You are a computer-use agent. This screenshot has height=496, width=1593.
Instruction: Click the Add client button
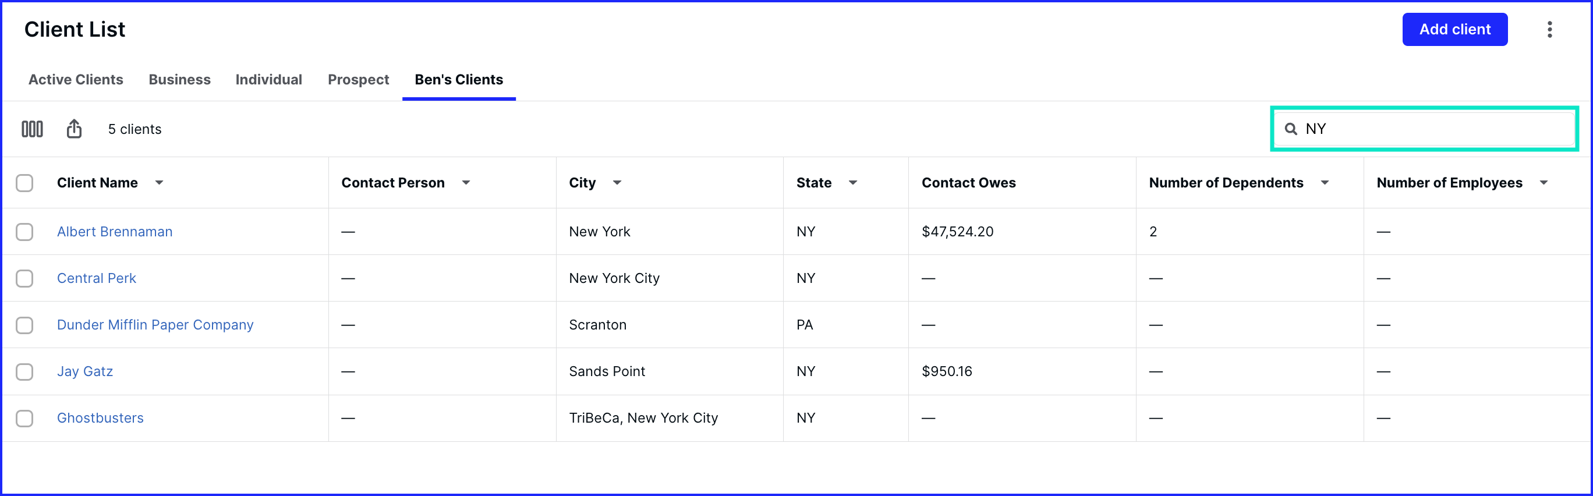click(x=1454, y=30)
